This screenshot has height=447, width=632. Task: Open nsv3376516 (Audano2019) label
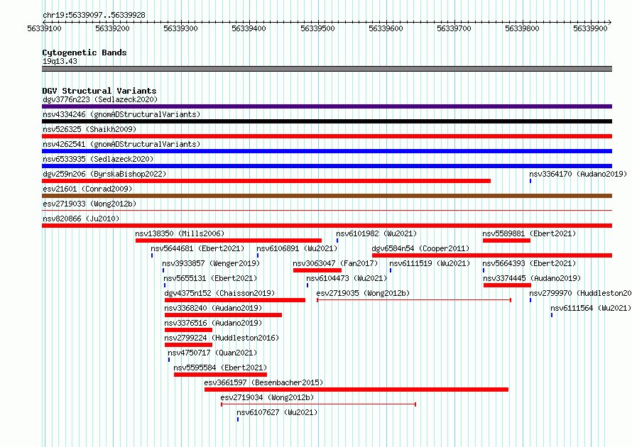pos(213,323)
